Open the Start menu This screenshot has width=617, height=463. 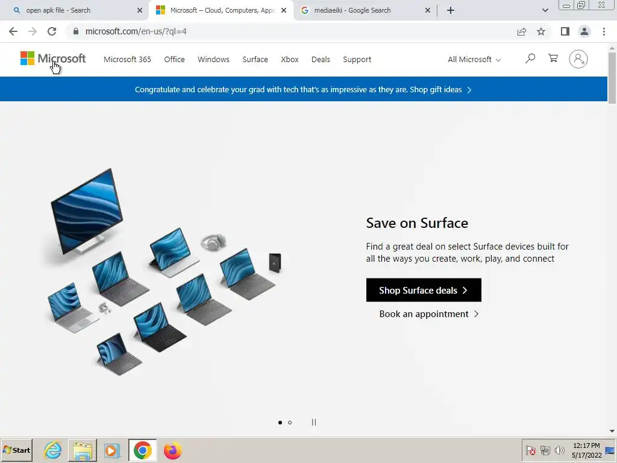click(x=16, y=450)
